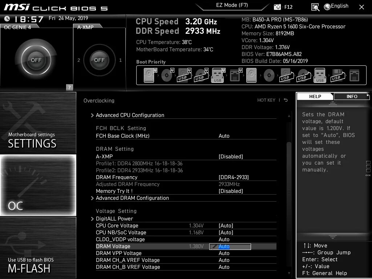Click the FCH Base Clock Auto value
This screenshot has height=279, width=372.
[224, 136]
